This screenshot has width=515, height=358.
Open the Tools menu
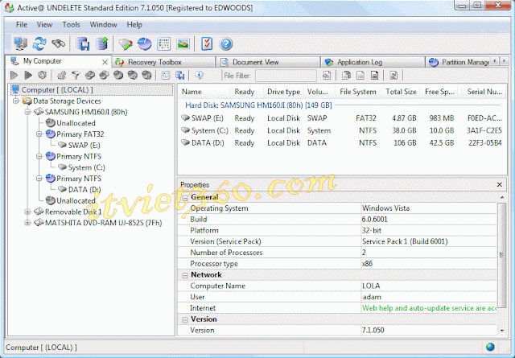tap(71, 25)
